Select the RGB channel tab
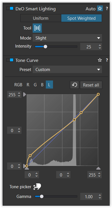Viewport: 112px width, 208px height. point(18,85)
